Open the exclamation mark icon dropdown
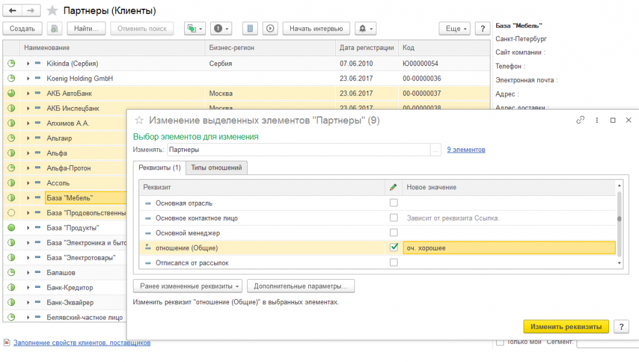Image resolution: width=639 pixels, height=362 pixels. (x=222, y=29)
